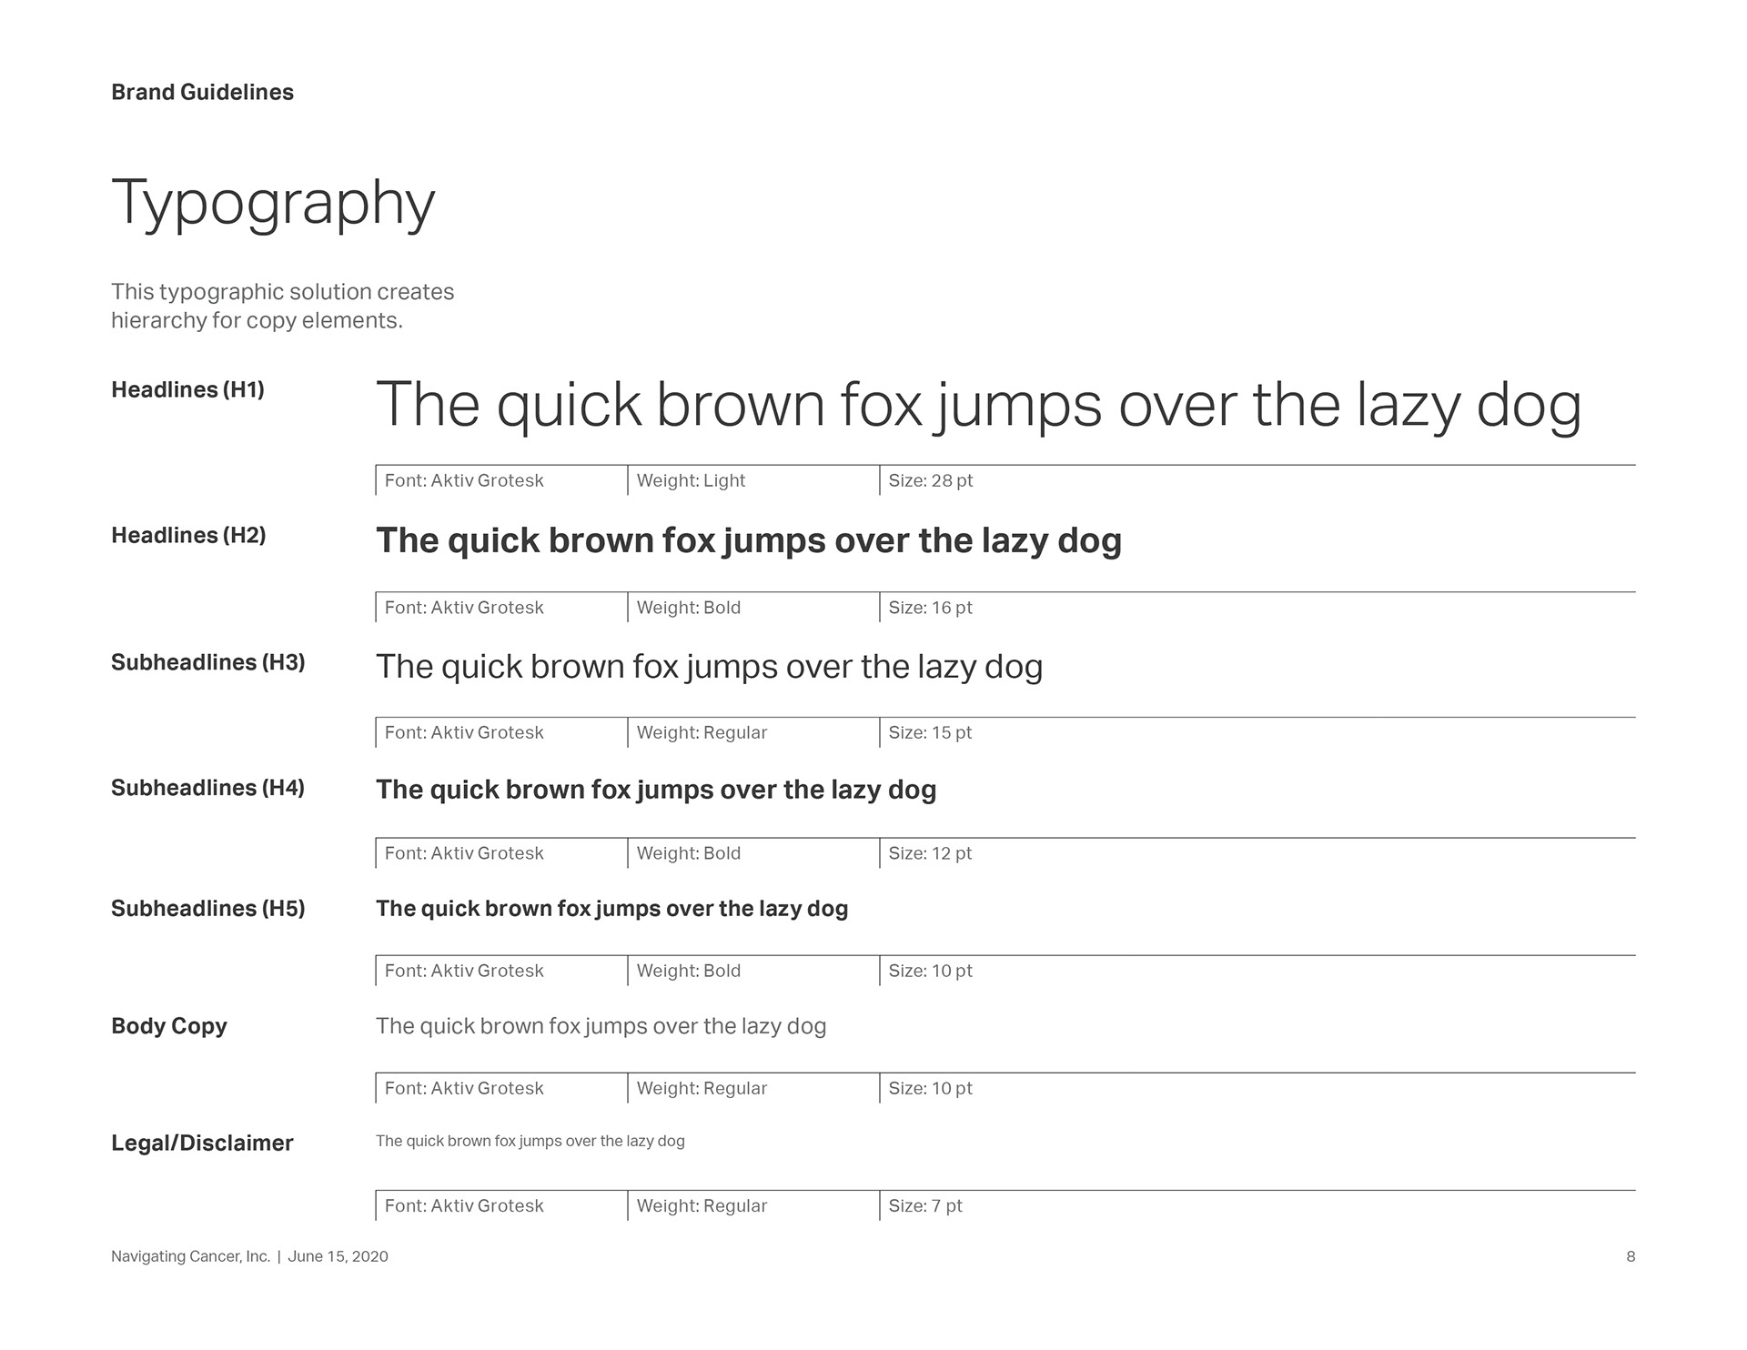
Task: Click the Headlines (H2) label
Action: pyautogui.click(x=188, y=536)
